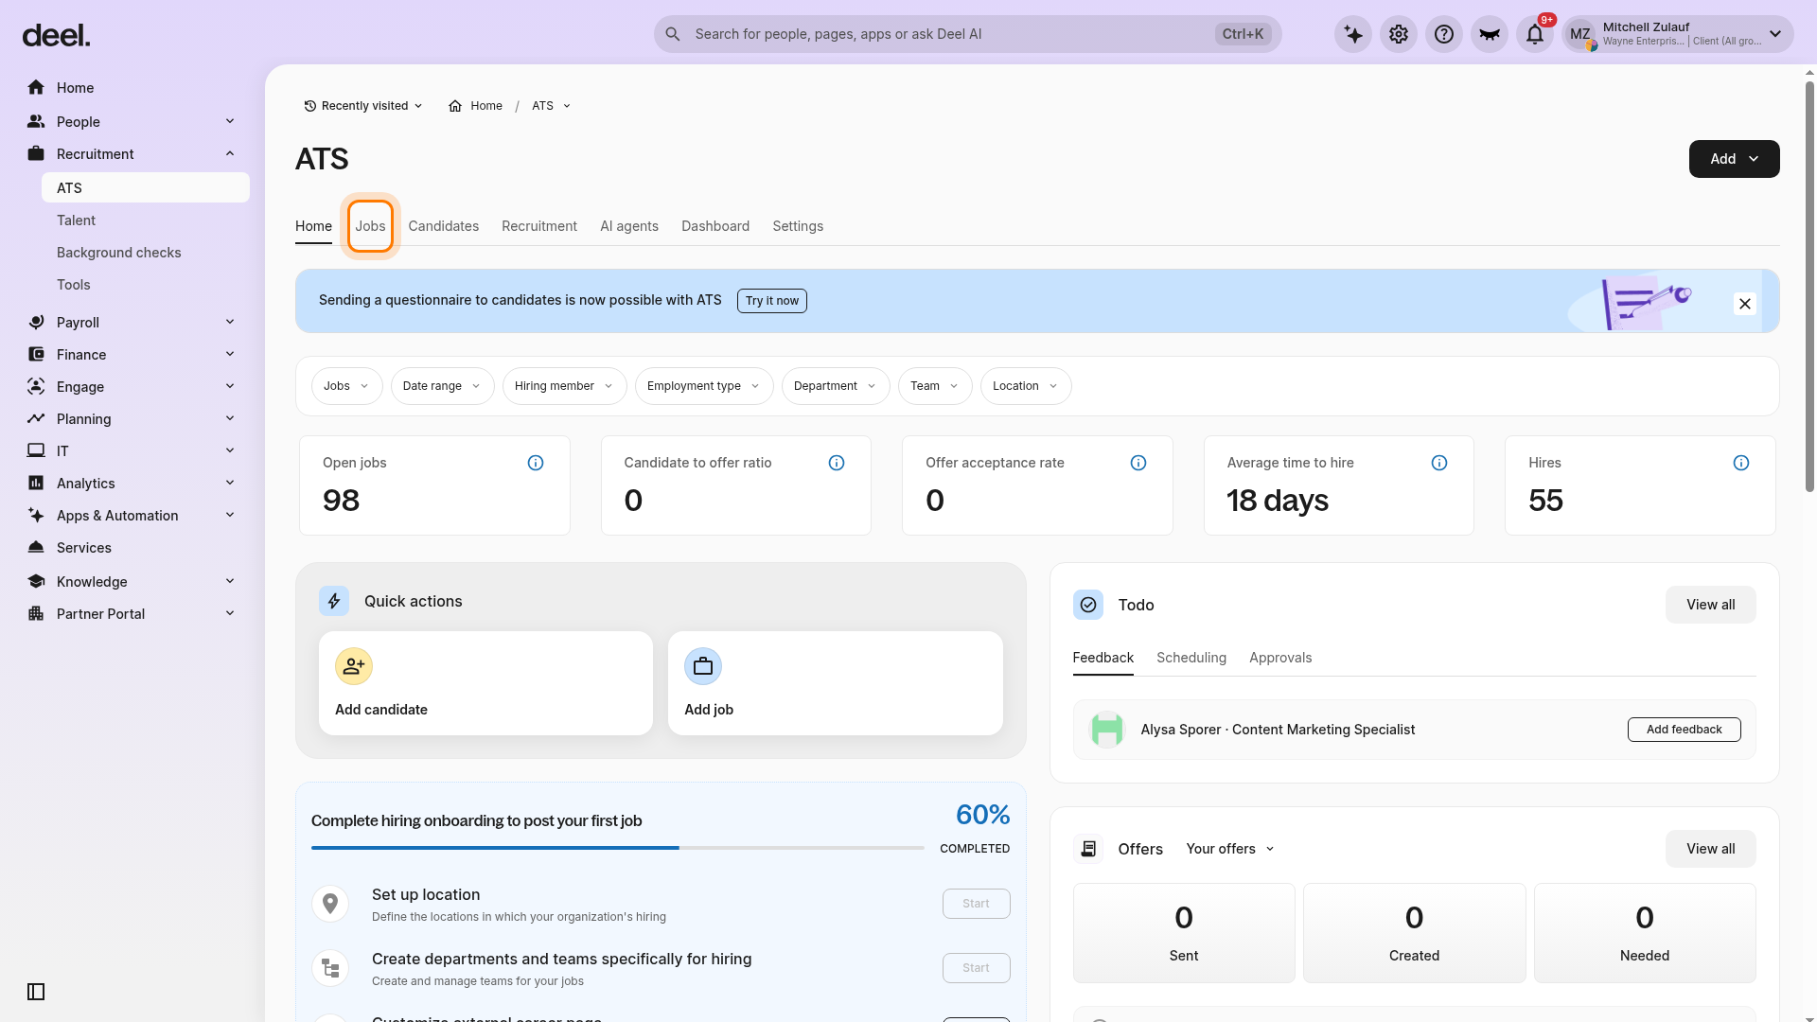Click the Add job briefcase icon
The image size is (1817, 1022).
(703, 666)
